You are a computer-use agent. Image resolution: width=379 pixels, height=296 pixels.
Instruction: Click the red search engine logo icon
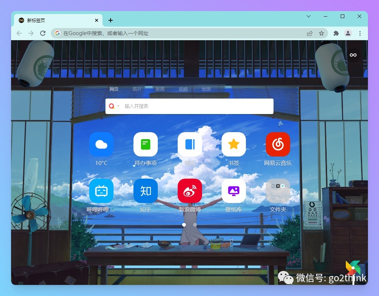[x=111, y=106]
